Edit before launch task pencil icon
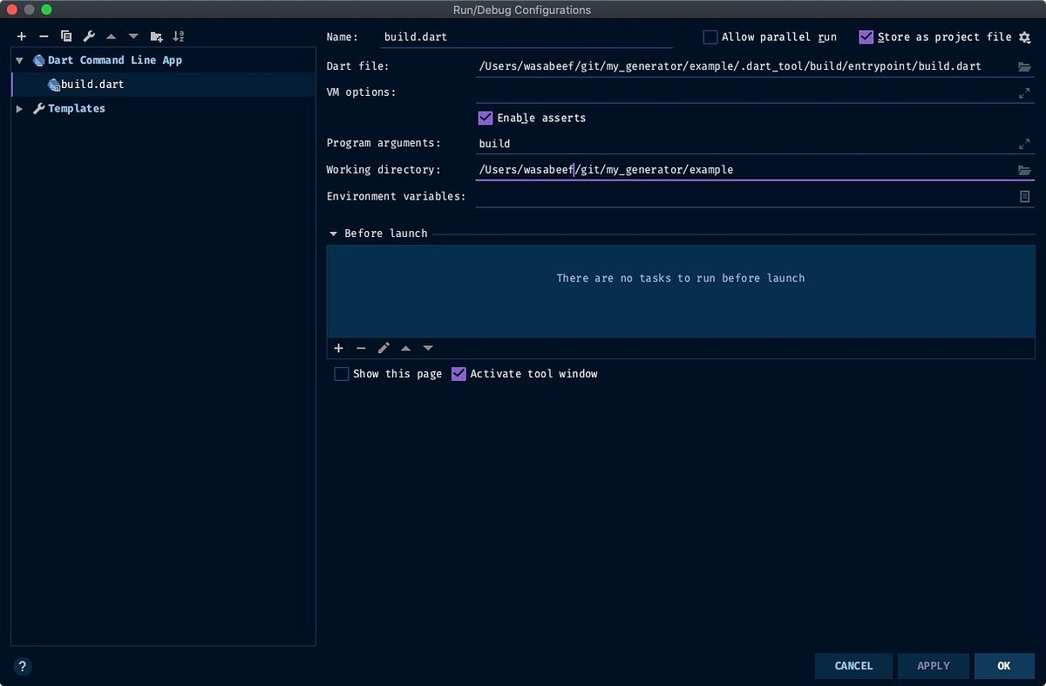 384,348
